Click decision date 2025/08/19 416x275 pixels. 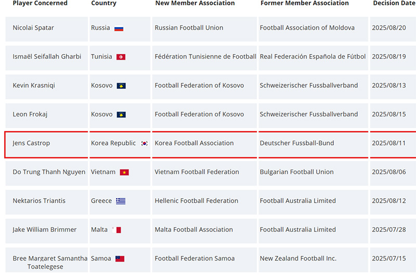[x=389, y=57]
